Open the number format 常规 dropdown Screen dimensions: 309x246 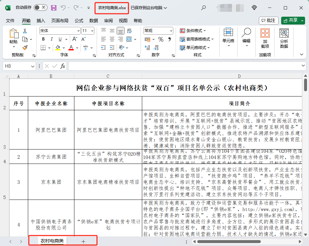(170, 31)
